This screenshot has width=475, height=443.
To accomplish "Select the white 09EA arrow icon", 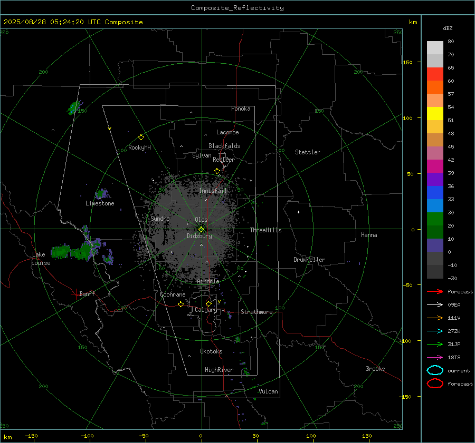I will click(435, 304).
